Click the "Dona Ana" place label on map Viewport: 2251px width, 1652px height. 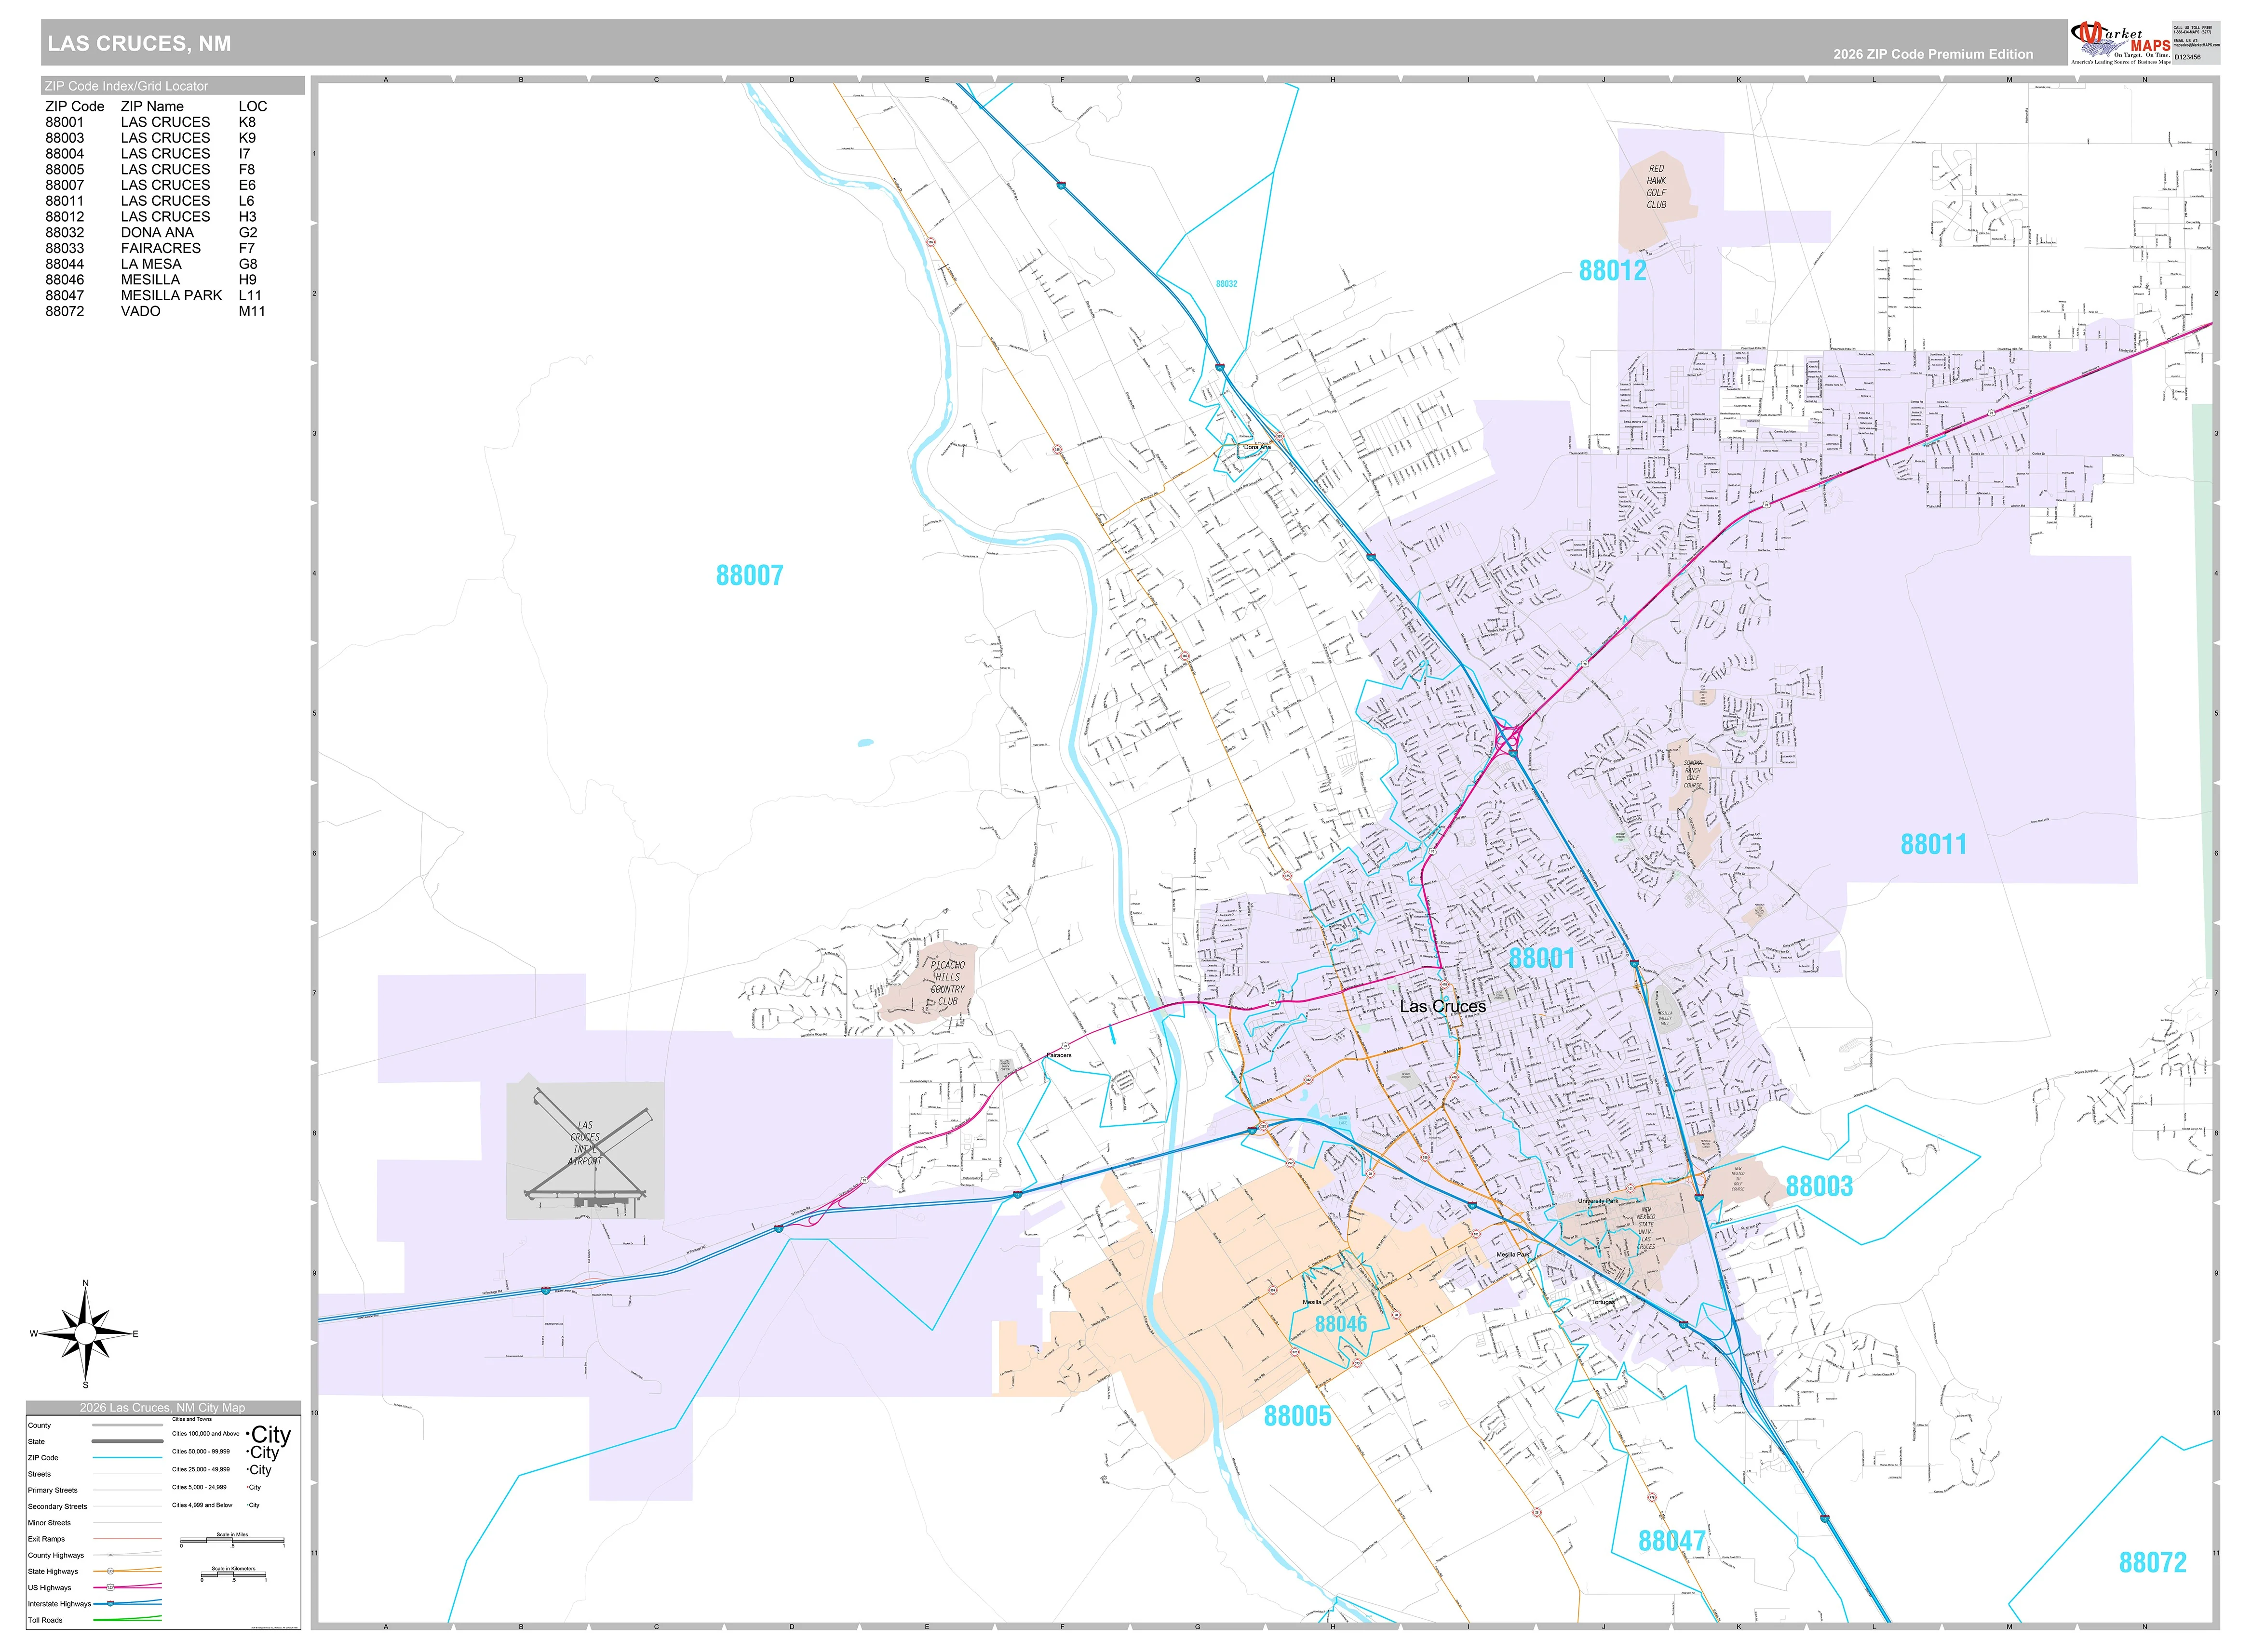(1256, 447)
